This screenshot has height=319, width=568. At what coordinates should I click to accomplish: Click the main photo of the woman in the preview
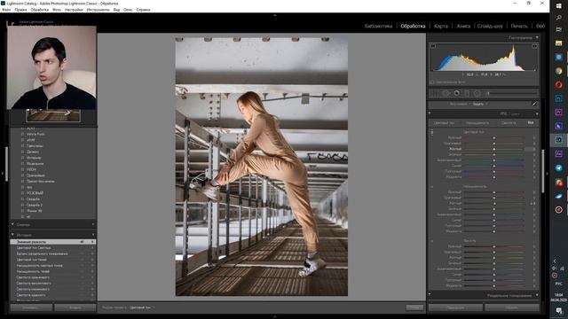coord(262,167)
